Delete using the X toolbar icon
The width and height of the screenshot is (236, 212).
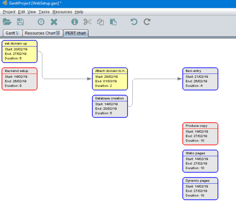coord(54,22)
